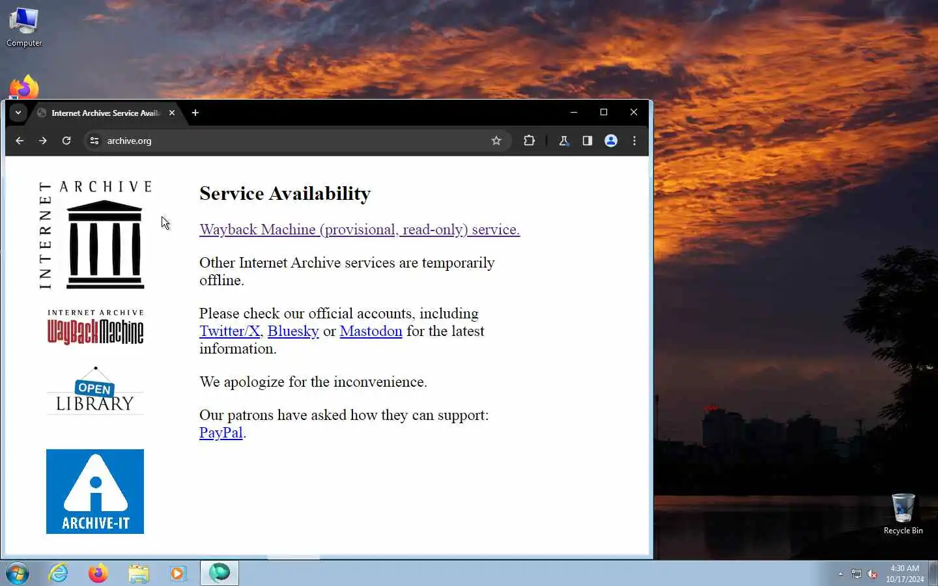
Task: Select the Recycle Bin desktop icon
Action: click(x=903, y=514)
